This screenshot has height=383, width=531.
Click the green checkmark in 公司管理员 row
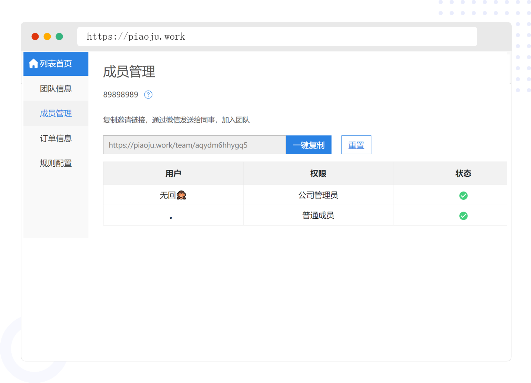(x=463, y=196)
